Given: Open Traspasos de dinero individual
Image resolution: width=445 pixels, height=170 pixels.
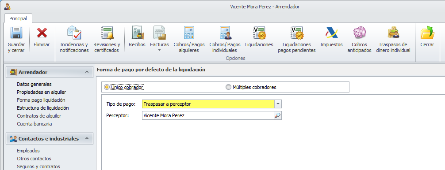Looking at the screenshot, I should point(393,40).
